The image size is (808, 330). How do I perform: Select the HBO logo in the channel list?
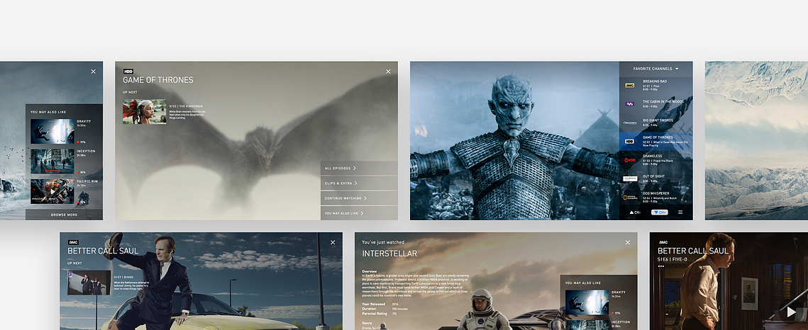click(x=630, y=141)
